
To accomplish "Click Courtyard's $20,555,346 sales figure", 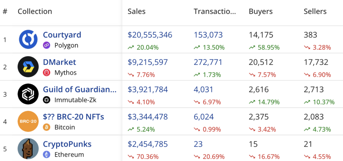I will point(150,35).
